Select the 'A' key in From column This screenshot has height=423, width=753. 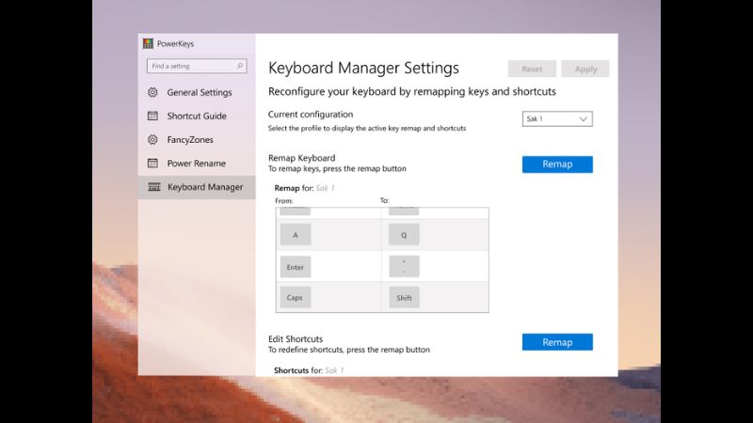[295, 235]
